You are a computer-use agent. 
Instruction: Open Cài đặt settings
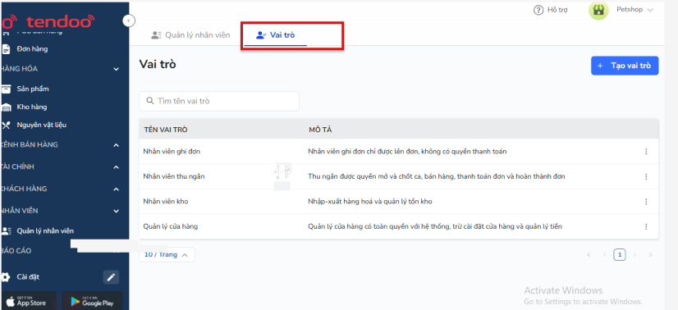[28, 276]
